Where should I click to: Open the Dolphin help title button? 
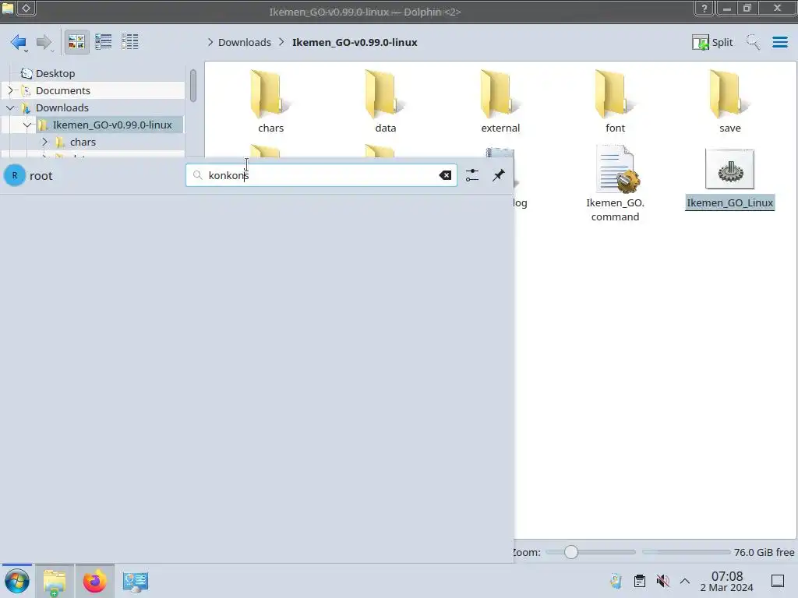click(704, 8)
